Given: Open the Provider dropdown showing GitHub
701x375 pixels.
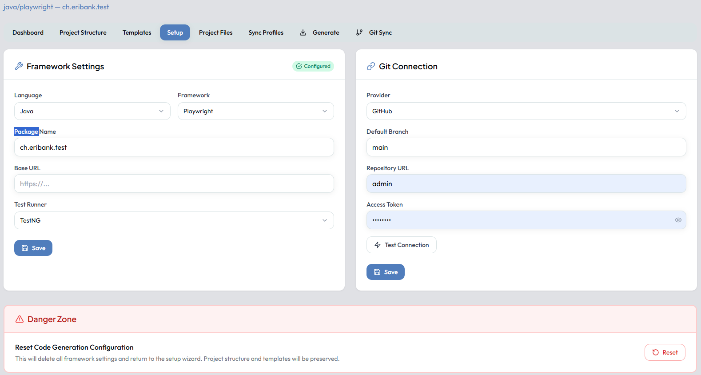Looking at the screenshot, I should coord(526,111).
